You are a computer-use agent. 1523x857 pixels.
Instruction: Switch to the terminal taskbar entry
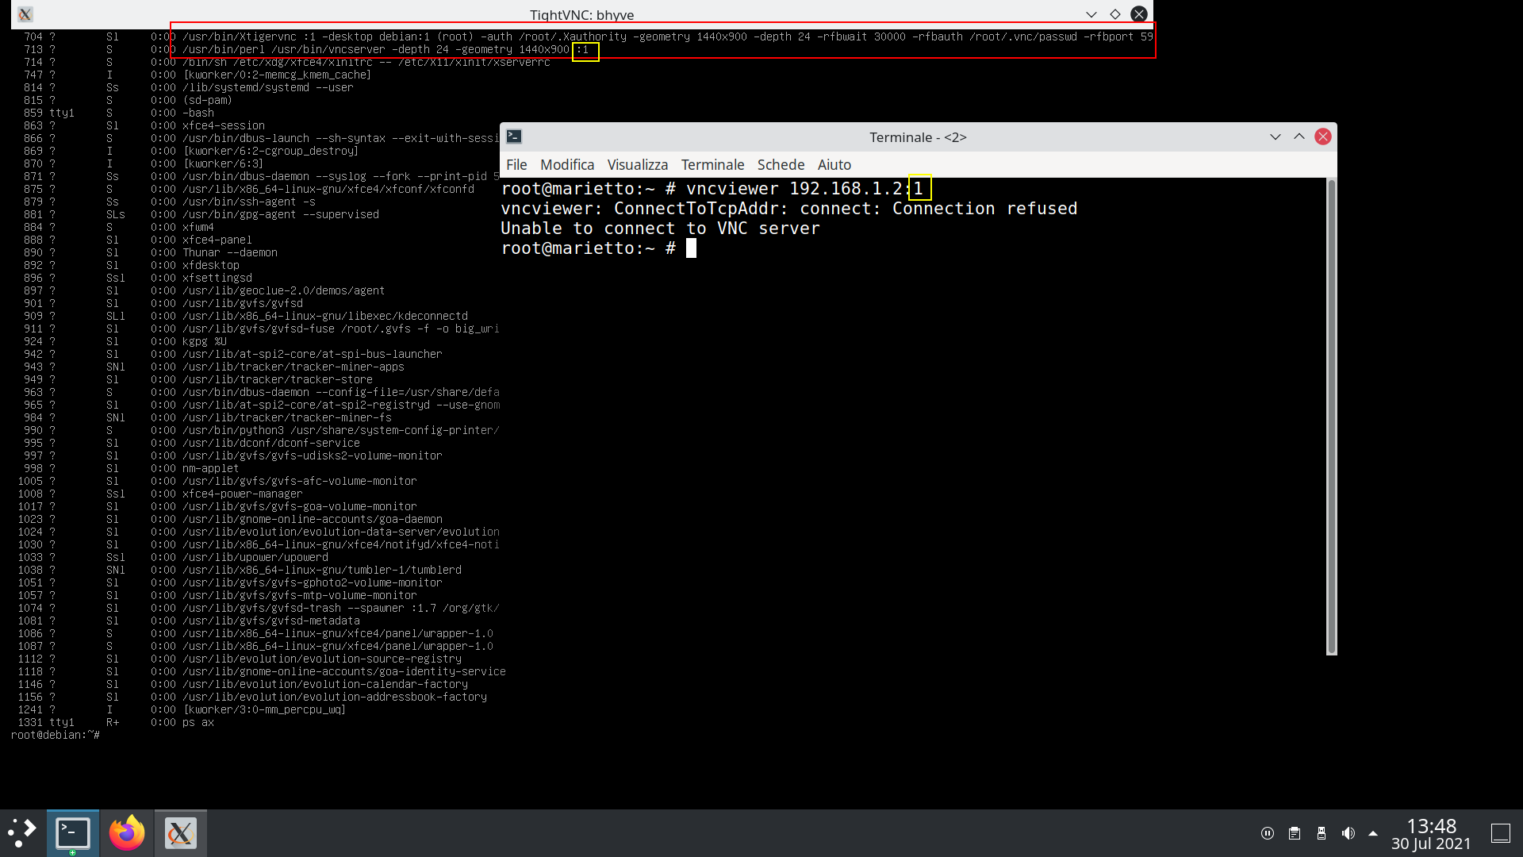click(73, 832)
